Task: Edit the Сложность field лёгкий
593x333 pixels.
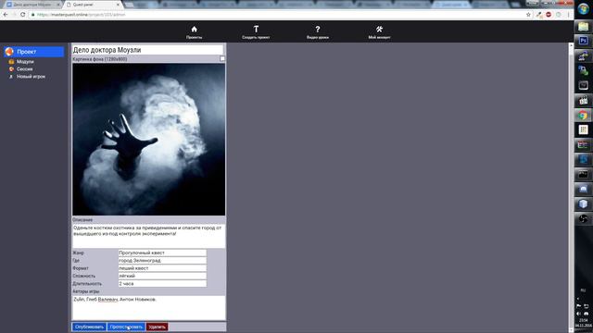Action: [x=162, y=276]
